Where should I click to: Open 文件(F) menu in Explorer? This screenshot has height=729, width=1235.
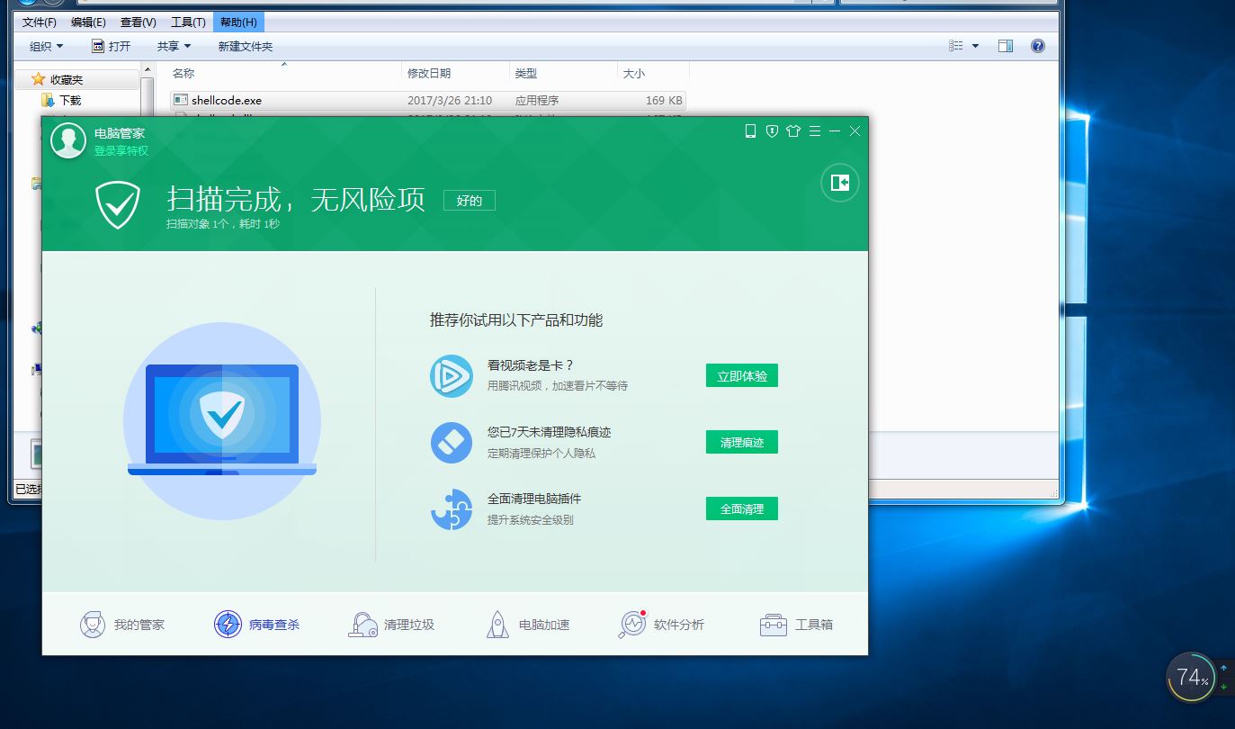[x=40, y=22]
